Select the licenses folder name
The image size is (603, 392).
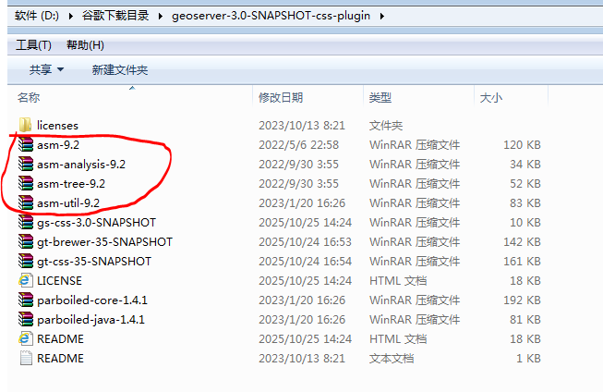(57, 126)
